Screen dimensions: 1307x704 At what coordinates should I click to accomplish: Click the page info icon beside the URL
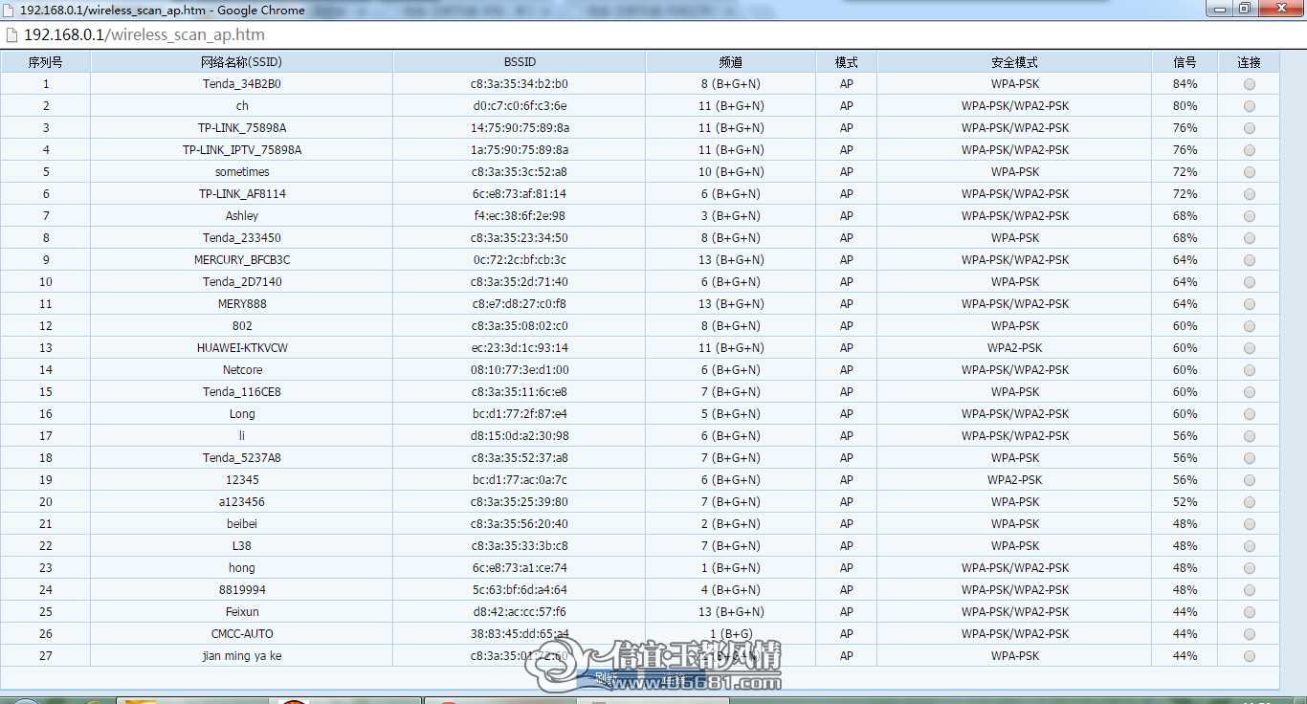(x=11, y=34)
